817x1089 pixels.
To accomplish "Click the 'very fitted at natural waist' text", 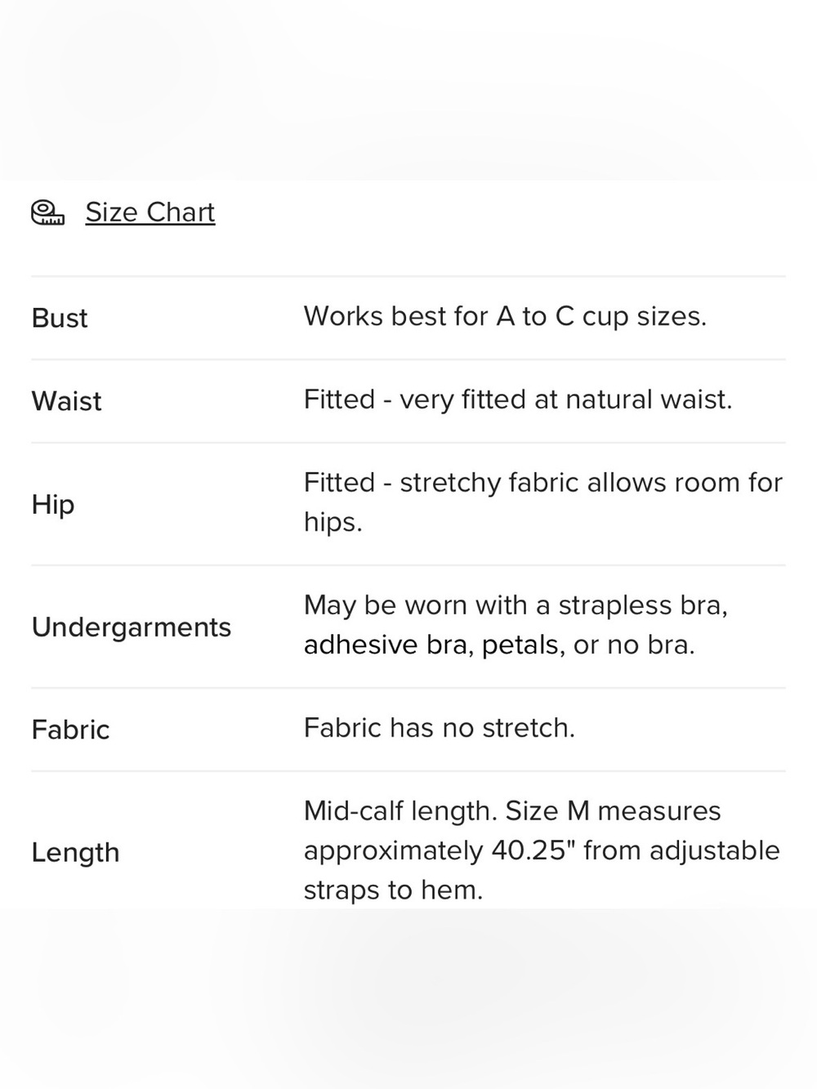I will (x=565, y=399).
